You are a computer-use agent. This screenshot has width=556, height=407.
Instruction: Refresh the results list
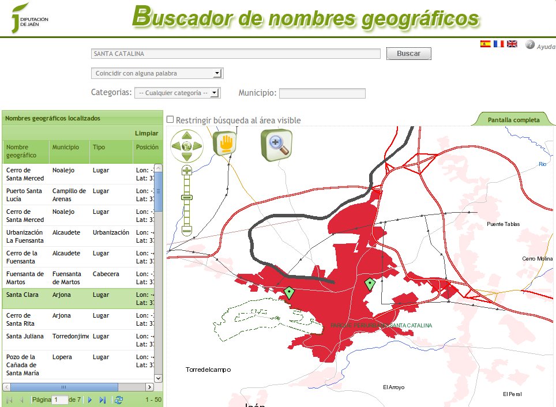click(x=119, y=400)
